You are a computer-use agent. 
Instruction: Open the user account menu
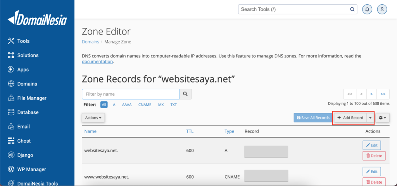point(382,9)
